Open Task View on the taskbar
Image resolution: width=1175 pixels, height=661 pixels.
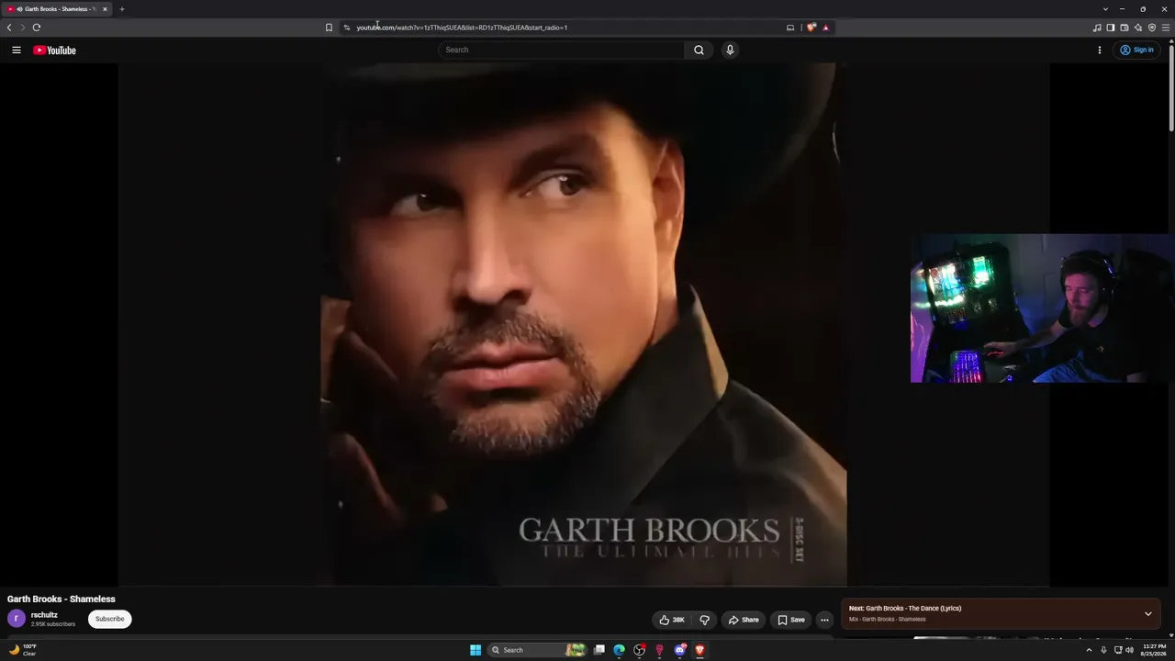click(599, 650)
